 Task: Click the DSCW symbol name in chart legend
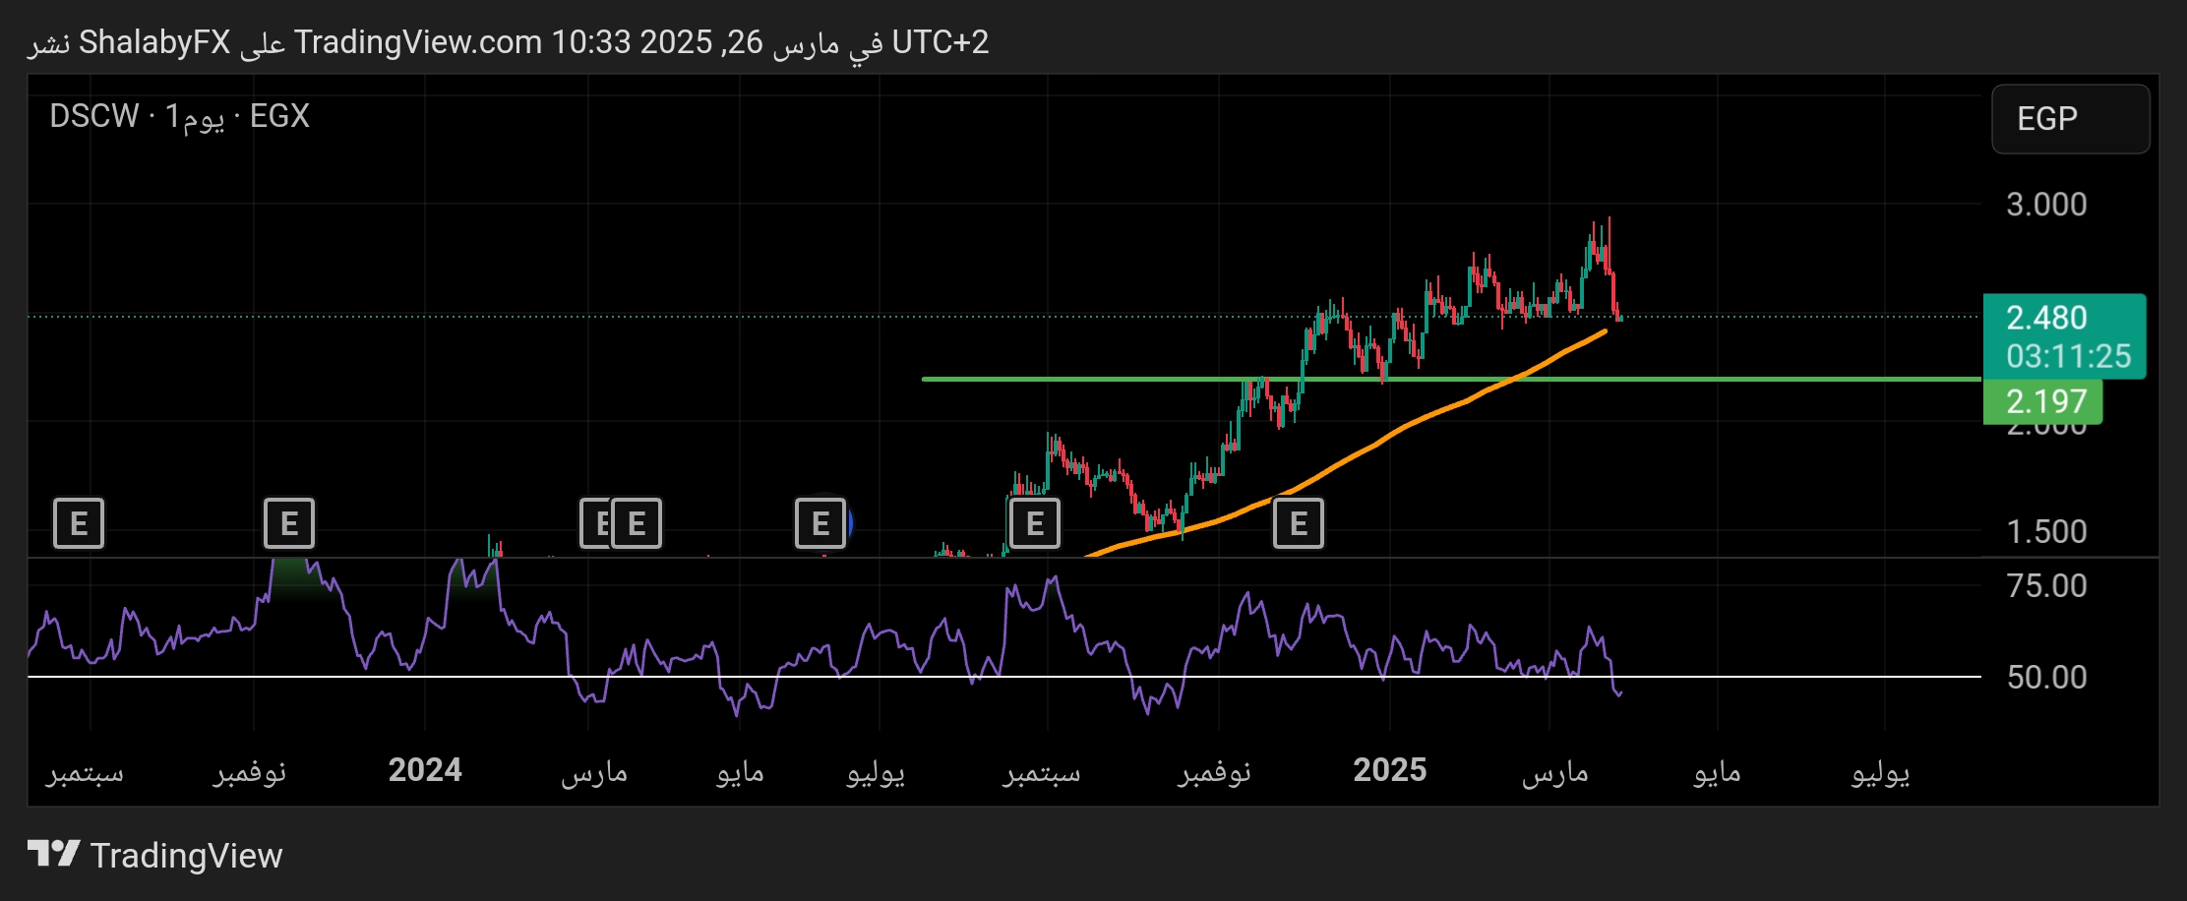[94, 116]
